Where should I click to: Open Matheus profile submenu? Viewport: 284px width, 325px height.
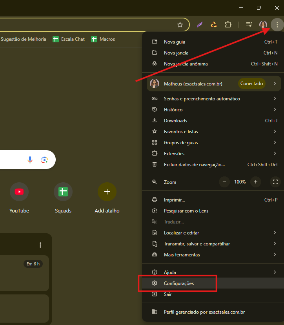[214, 84]
